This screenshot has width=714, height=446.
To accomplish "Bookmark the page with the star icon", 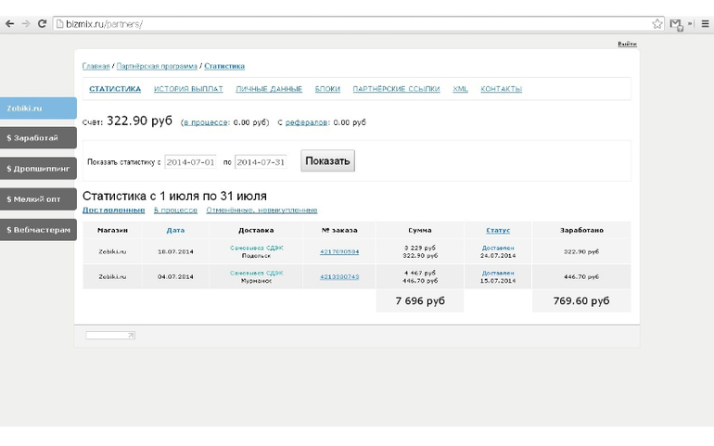I will (657, 24).
